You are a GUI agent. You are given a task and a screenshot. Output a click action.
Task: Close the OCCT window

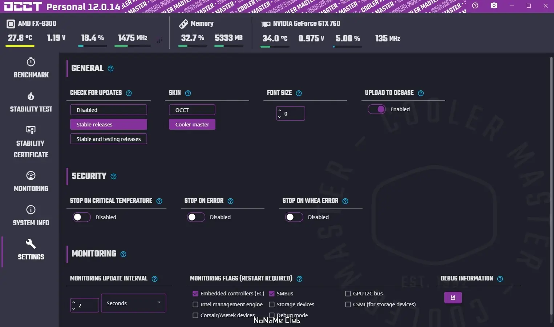[546, 5]
